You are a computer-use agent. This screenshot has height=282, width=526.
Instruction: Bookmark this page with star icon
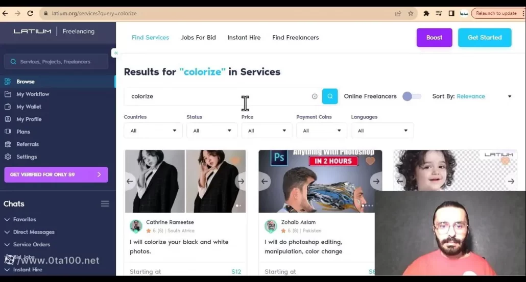411,13
